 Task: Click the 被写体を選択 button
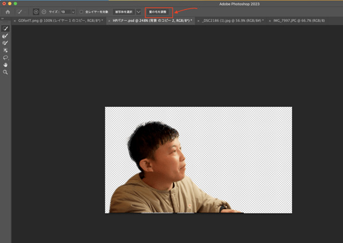[x=124, y=12]
